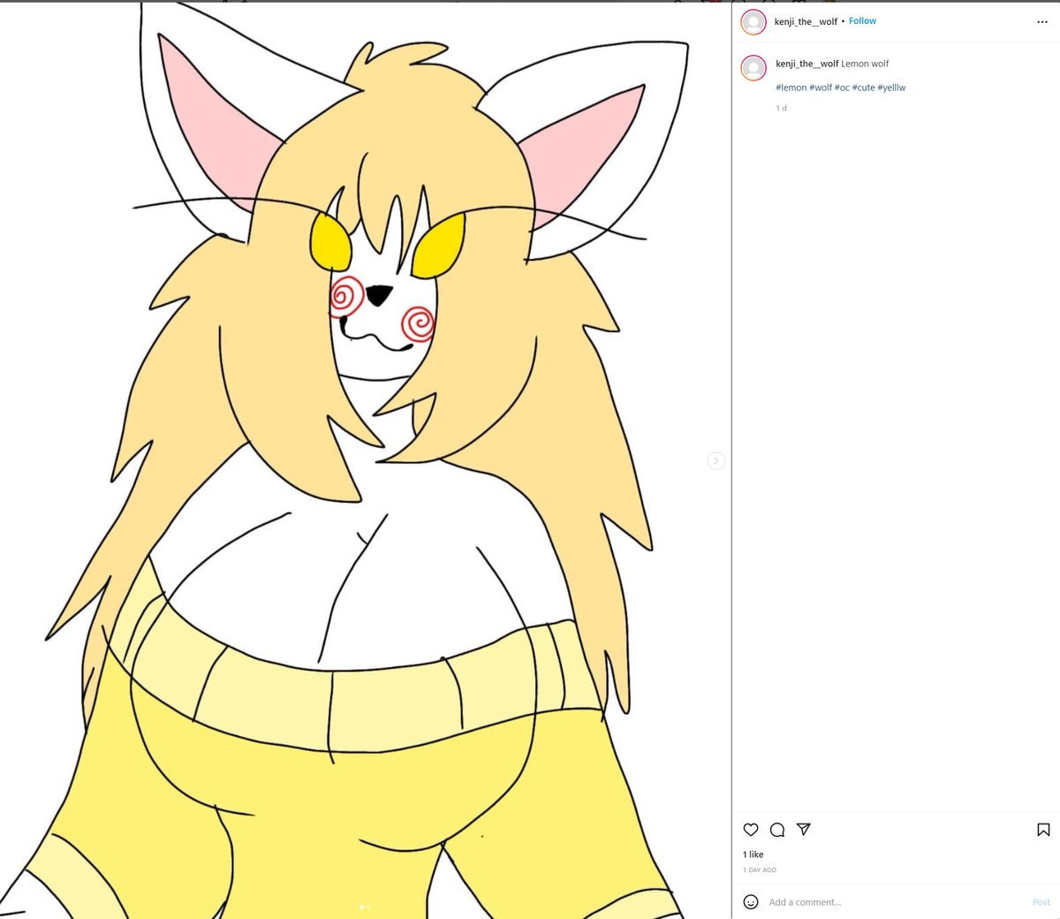This screenshot has width=1060, height=919.
Task: Follow kenji_the__wolf
Action: (x=862, y=21)
